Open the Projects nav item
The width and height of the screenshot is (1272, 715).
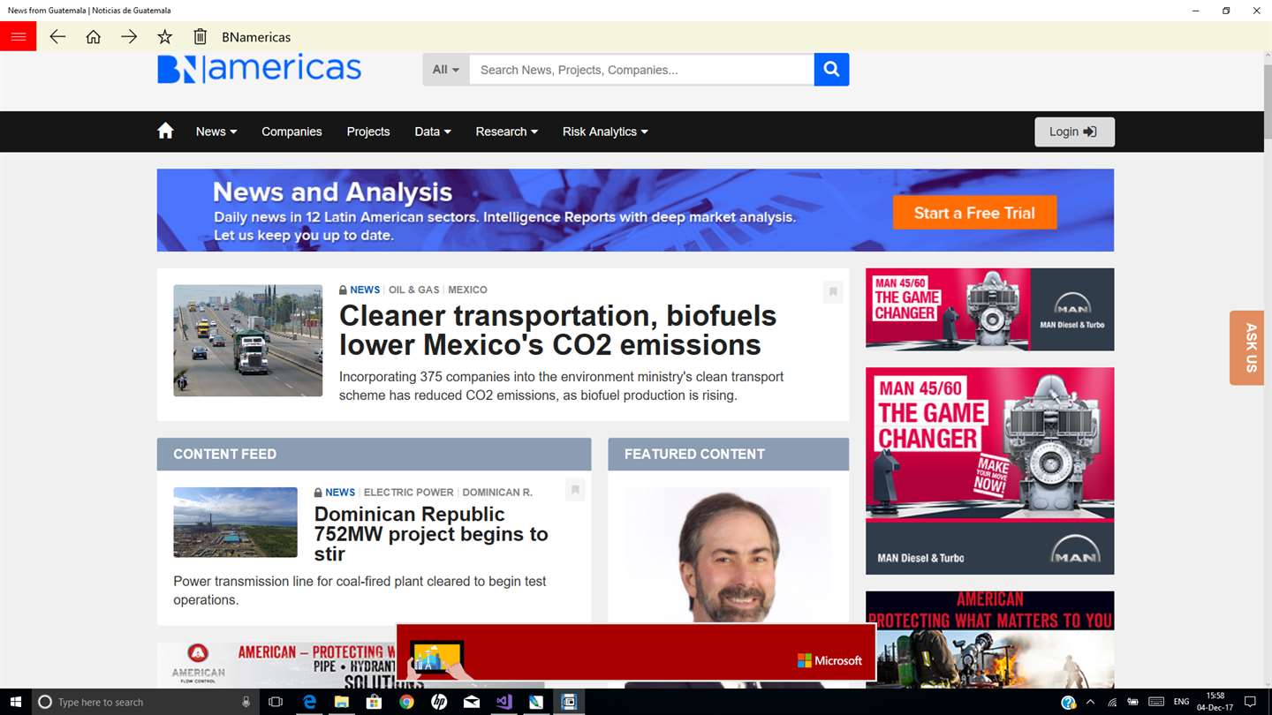pyautogui.click(x=368, y=132)
